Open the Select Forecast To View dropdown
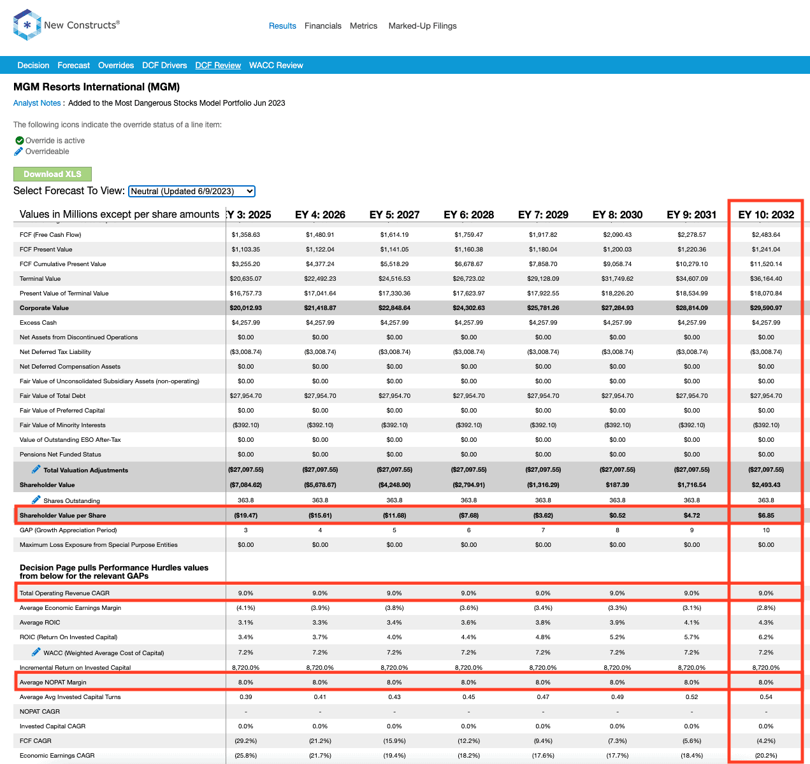The width and height of the screenshot is (810, 764). click(x=192, y=191)
